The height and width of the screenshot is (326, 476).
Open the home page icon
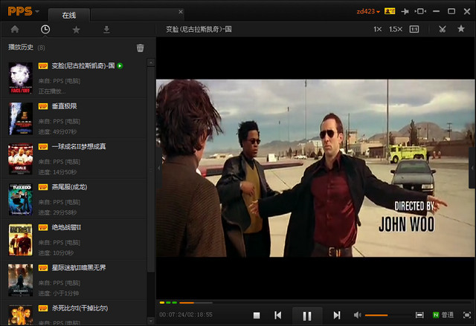click(x=14, y=30)
